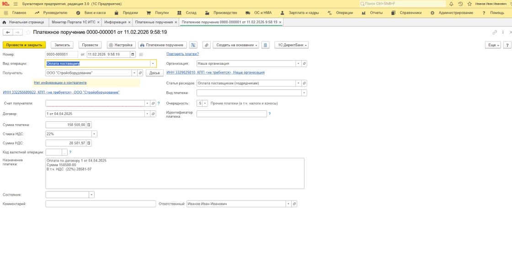Click Провести button
Viewport: 512px width, 260px height.
90,45
